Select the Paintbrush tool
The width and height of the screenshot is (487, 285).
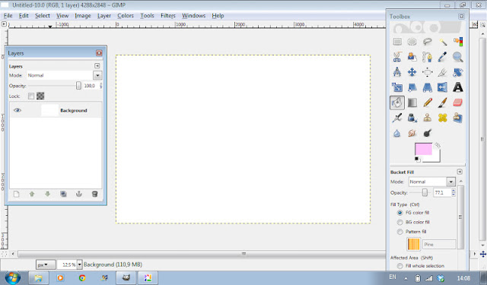coord(443,103)
